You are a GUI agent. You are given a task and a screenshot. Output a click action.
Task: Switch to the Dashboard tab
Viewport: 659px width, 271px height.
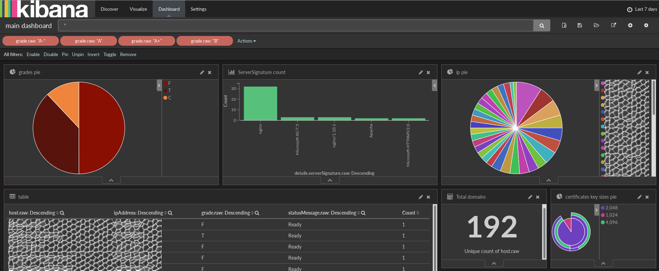169,9
